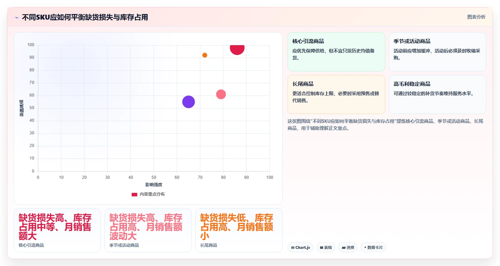The image size is (500, 266).
Task: Click the text 可通过较稳定的补货节奏维持服务水平
Action: click(433, 93)
